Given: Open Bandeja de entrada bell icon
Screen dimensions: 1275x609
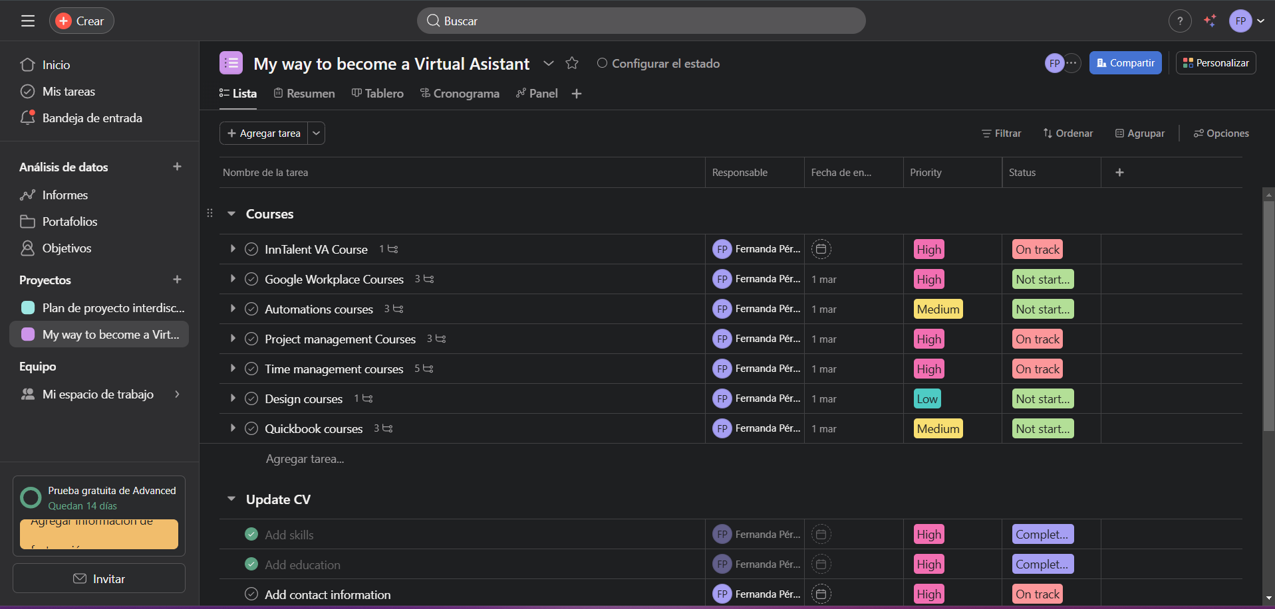Looking at the screenshot, I should 27,118.
